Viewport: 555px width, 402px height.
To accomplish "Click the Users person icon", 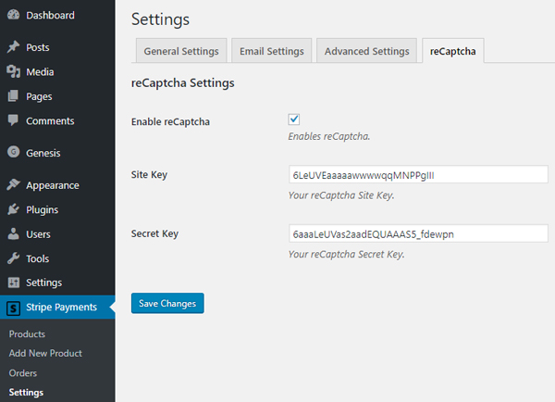I will (x=14, y=233).
